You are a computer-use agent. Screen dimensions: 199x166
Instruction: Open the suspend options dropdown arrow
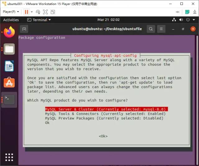pyautogui.click(x=32, y=12)
